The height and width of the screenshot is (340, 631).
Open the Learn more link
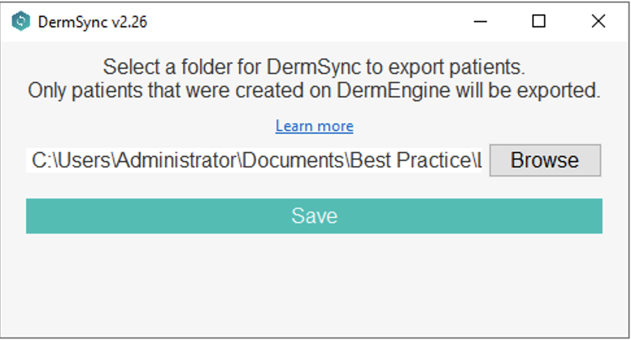click(x=314, y=126)
